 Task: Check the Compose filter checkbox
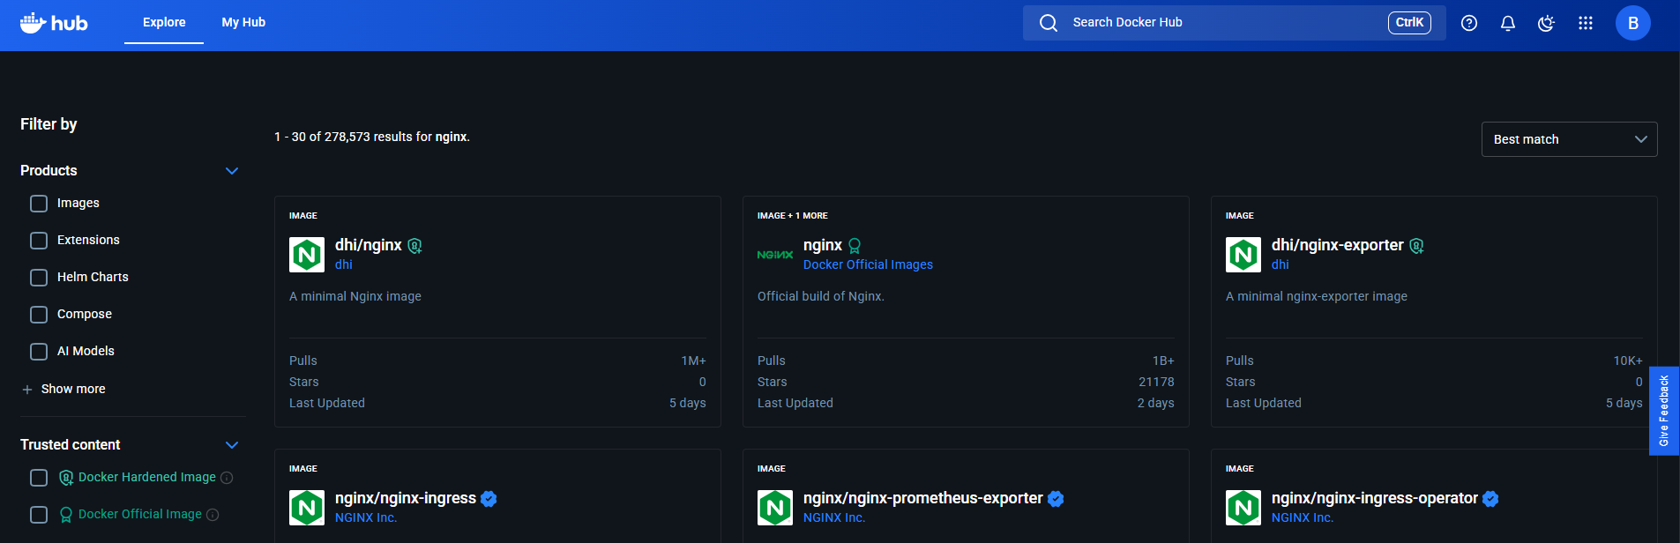click(x=39, y=315)
